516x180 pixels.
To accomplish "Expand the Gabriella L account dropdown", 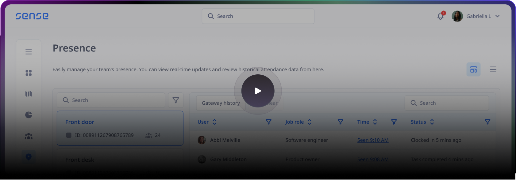I will click(x=497, y=16).
